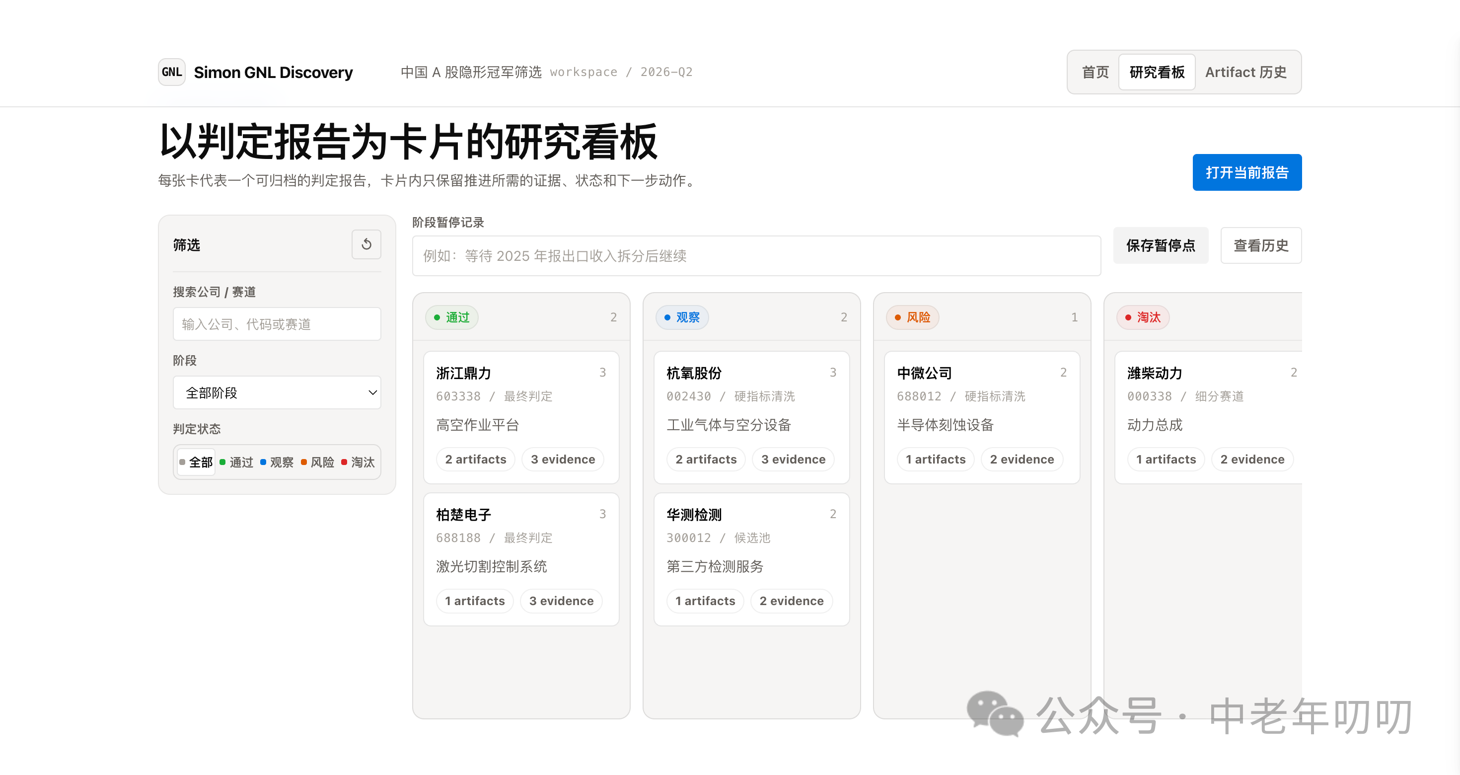
Task: Click the 保存暂停点 button
Action: [1161, 245]
